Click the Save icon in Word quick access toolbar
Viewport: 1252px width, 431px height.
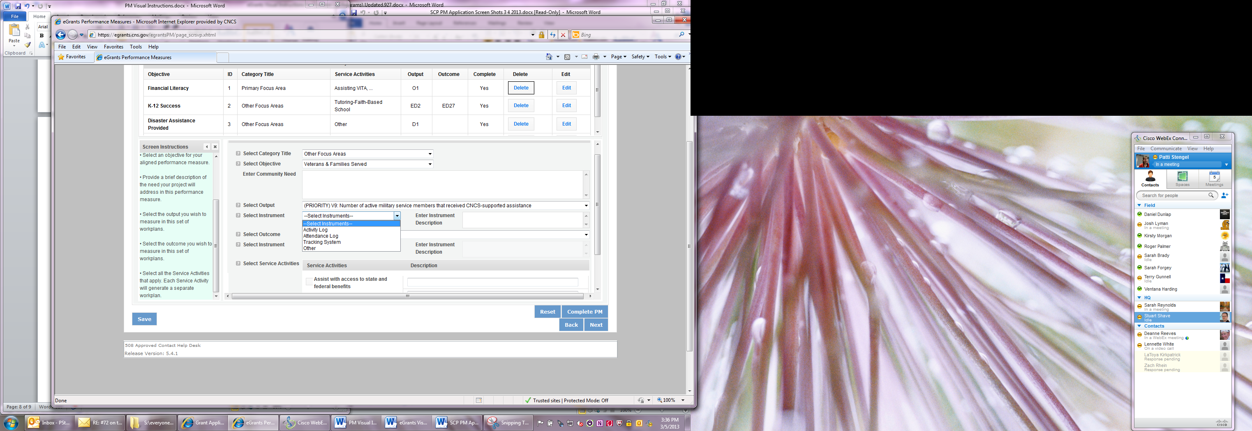coord(18,6)
